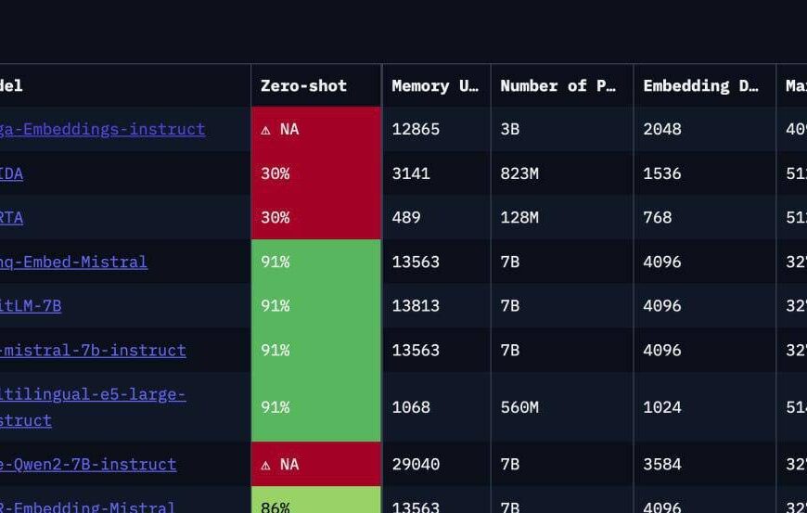Click the 560M number of parameters cell
Image resolution: width=807 pixels, height=513 pixels.
click(x=519, y=407)
